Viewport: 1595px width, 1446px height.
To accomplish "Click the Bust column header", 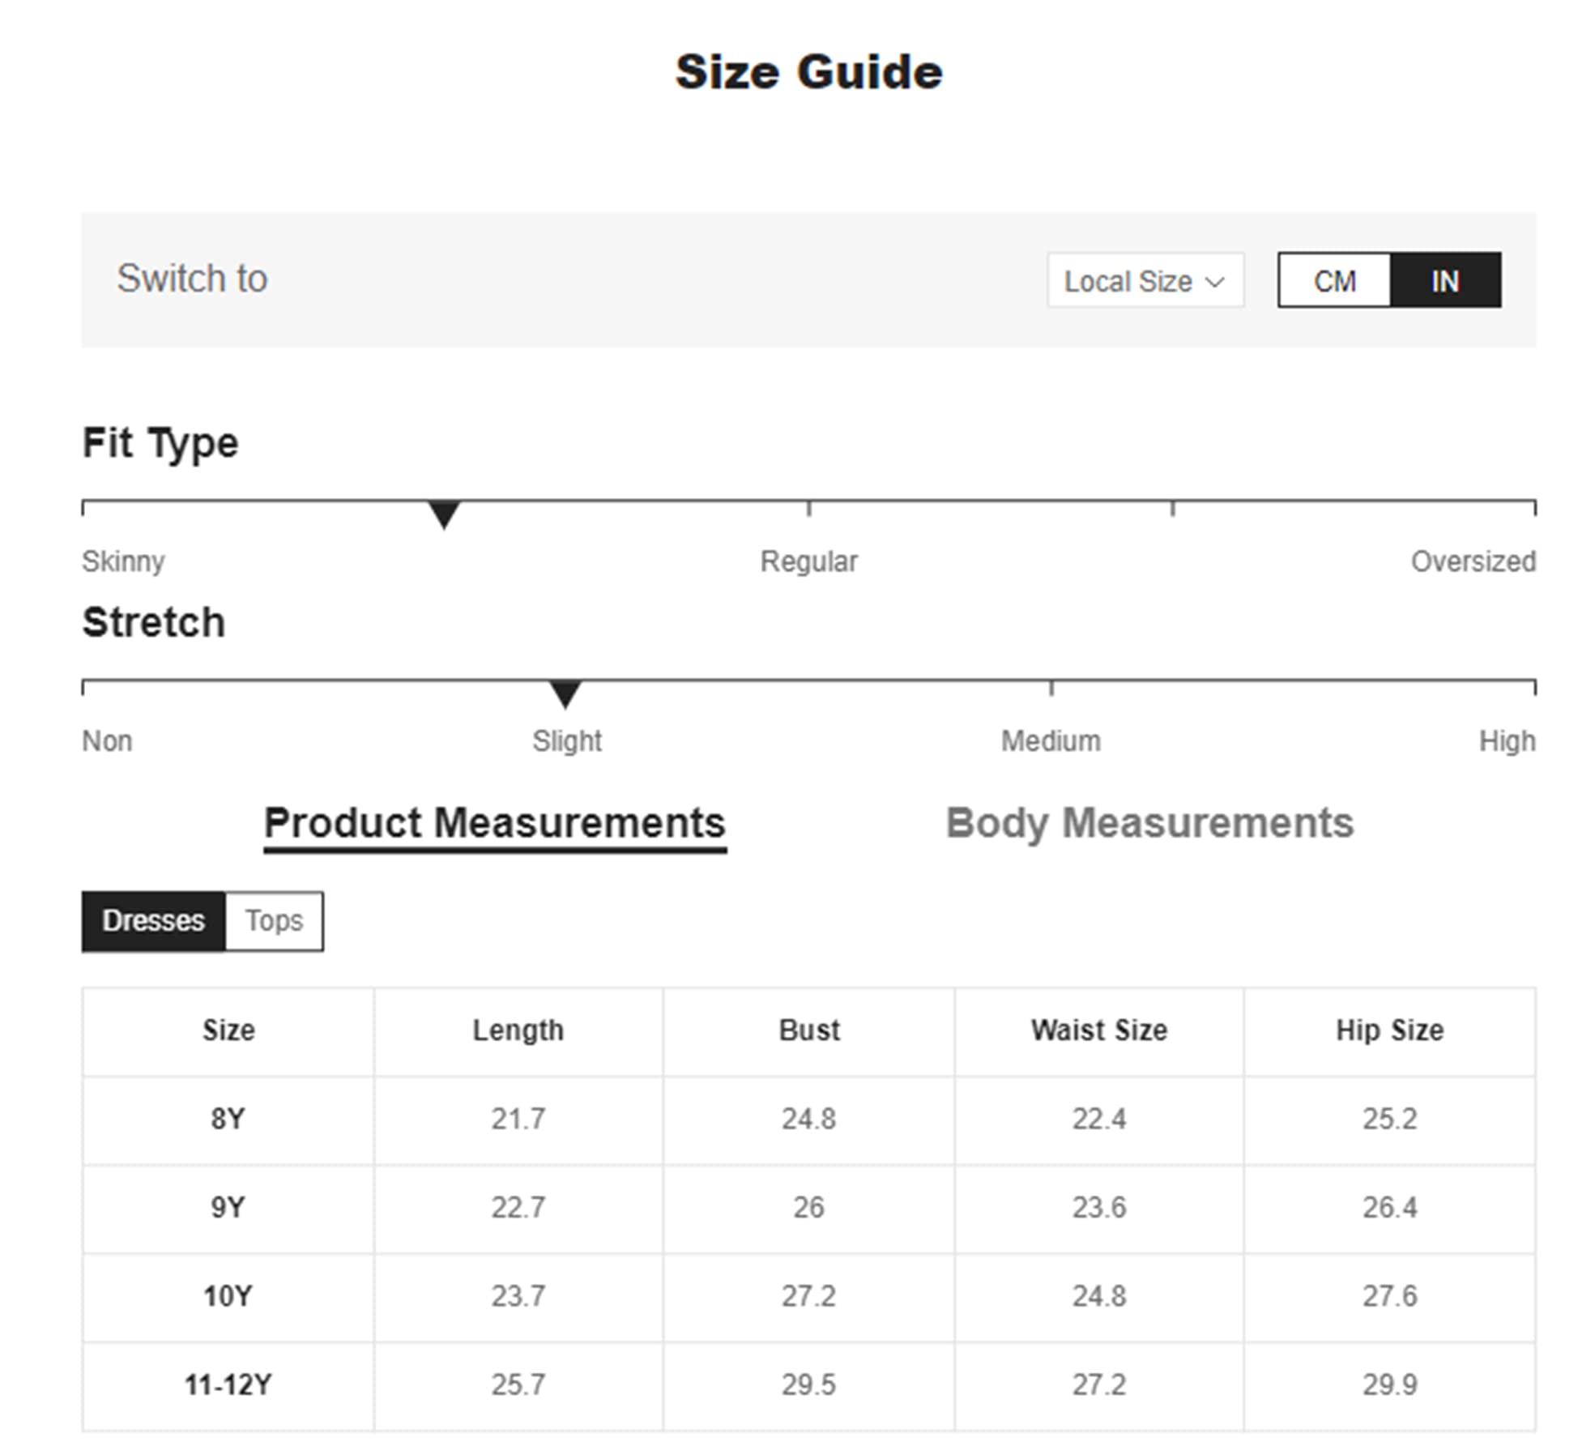I will point(808,1030).
